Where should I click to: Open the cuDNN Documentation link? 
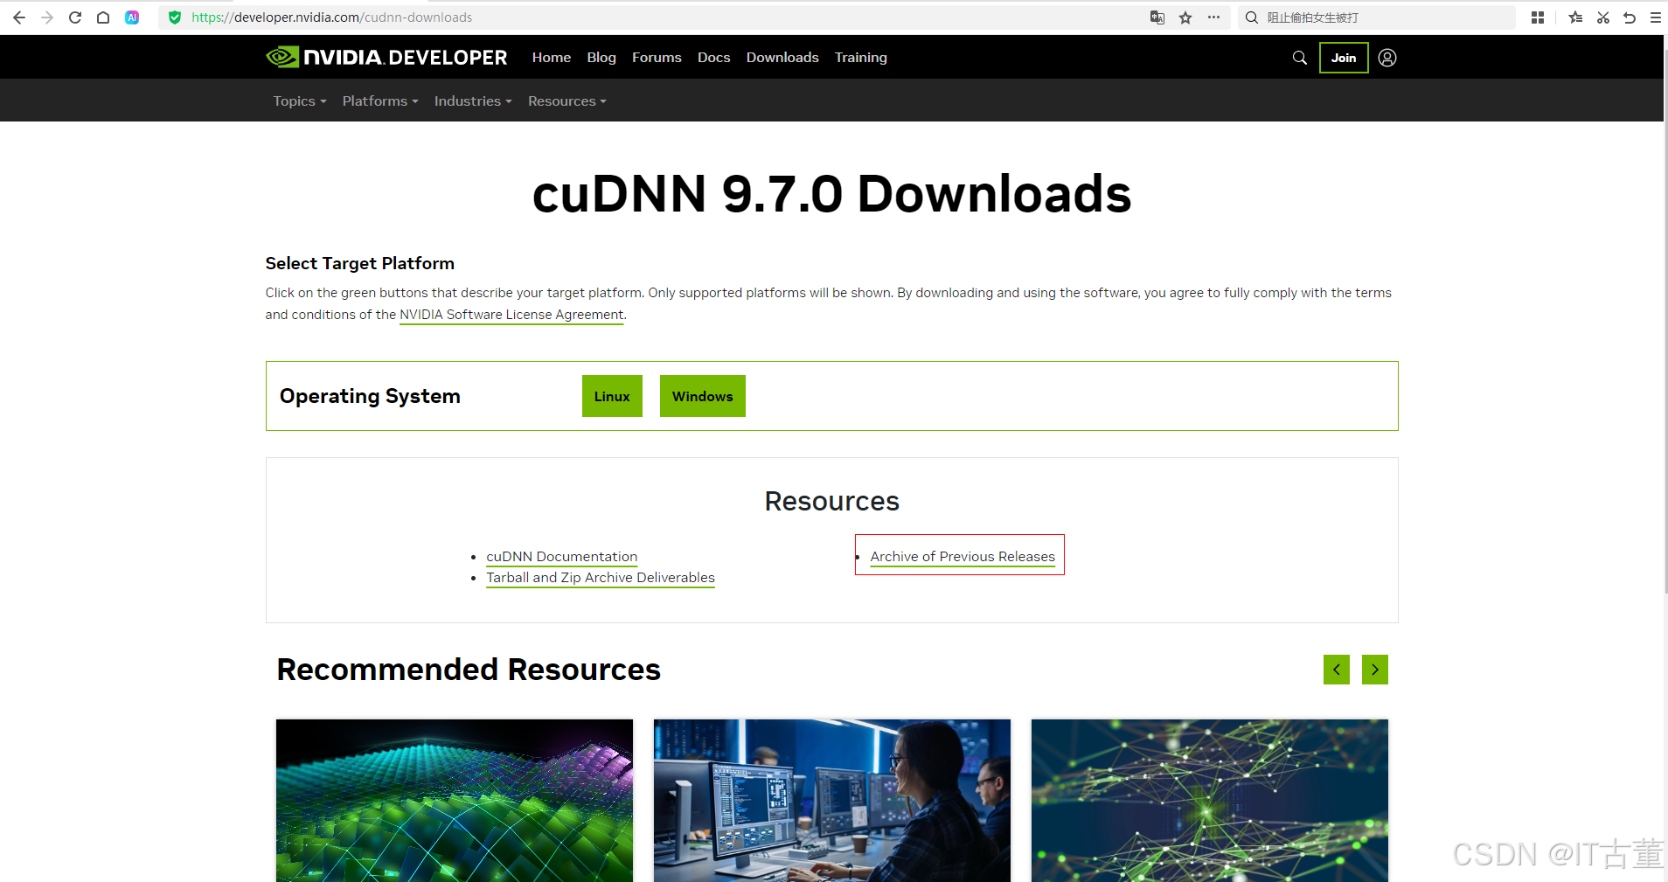(x=562, y=557)
